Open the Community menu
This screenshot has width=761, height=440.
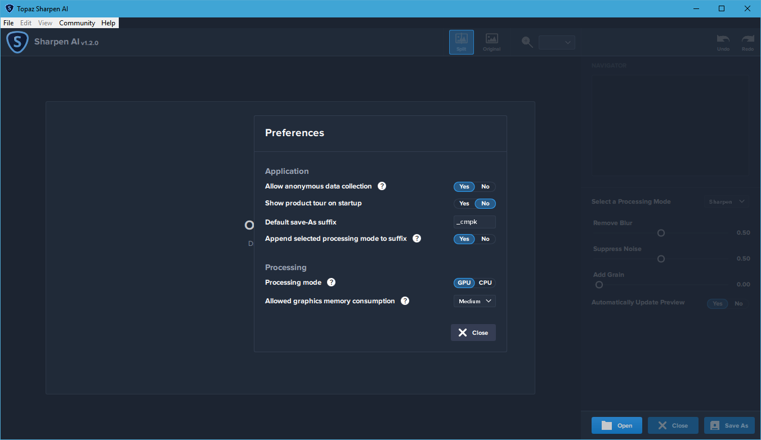tap(77, 23)
